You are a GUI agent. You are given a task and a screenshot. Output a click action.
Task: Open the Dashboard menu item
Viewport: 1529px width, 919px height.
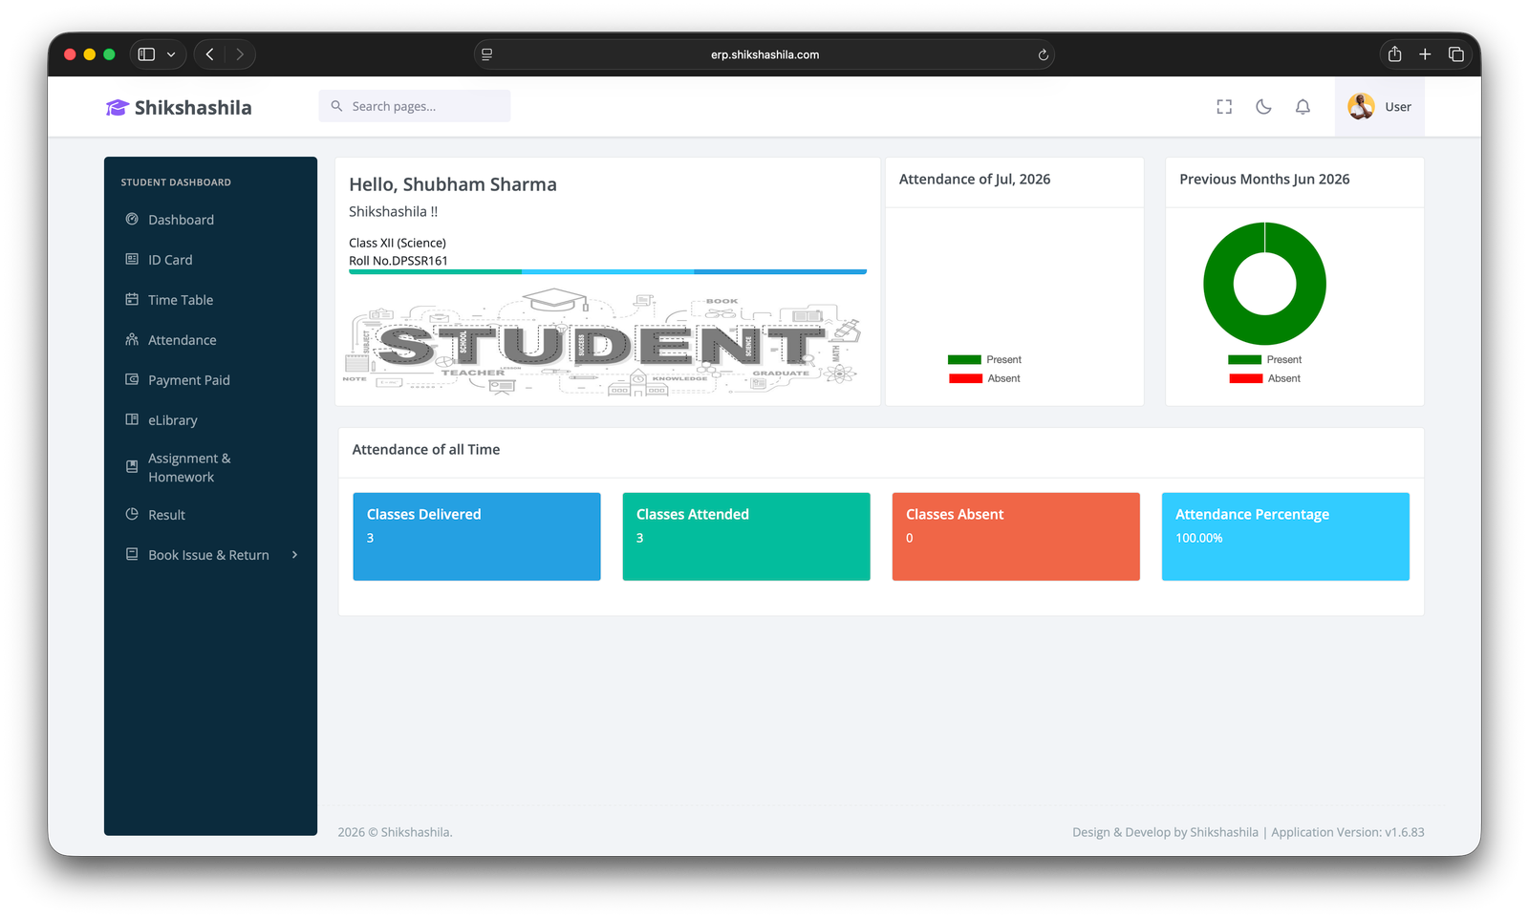(x=210, y=220)
